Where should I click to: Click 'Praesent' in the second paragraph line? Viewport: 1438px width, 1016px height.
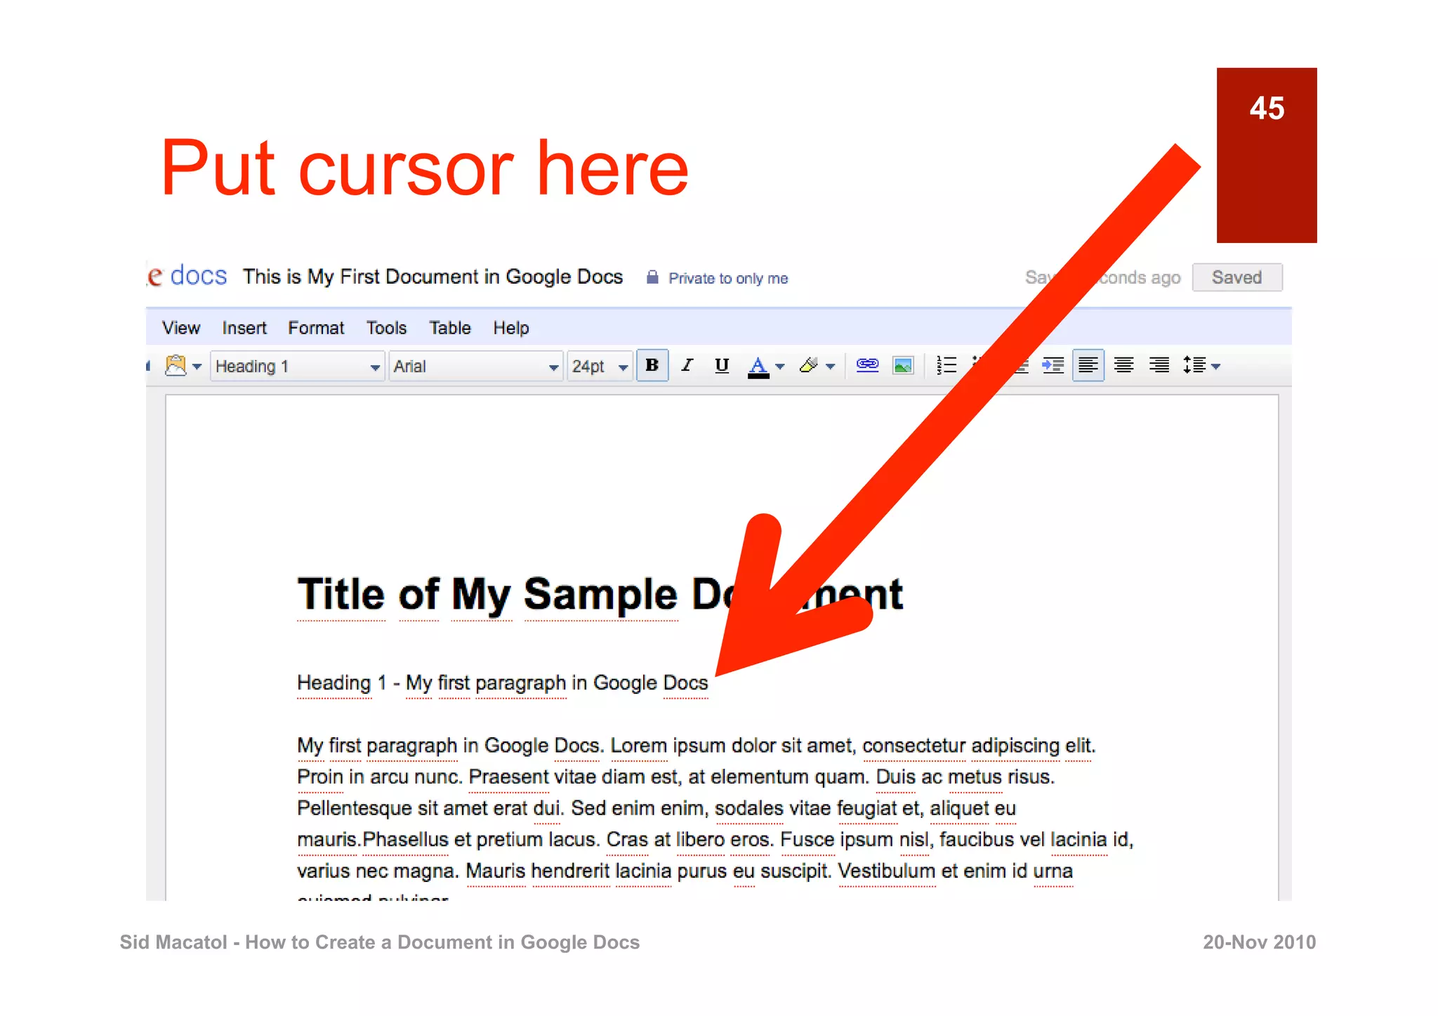(508, 777)
